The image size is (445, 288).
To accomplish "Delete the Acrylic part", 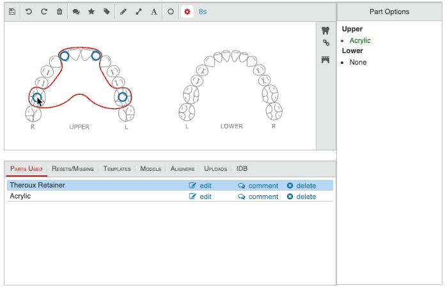I will click(x=301, y=196).
